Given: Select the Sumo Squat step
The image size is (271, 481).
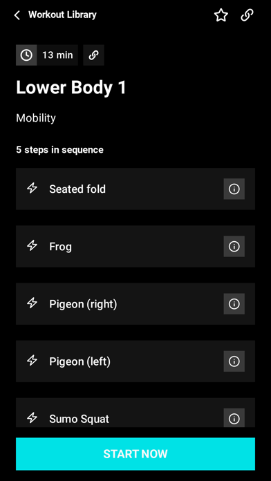Looking at the screenshot, I should tap(135, 413).
